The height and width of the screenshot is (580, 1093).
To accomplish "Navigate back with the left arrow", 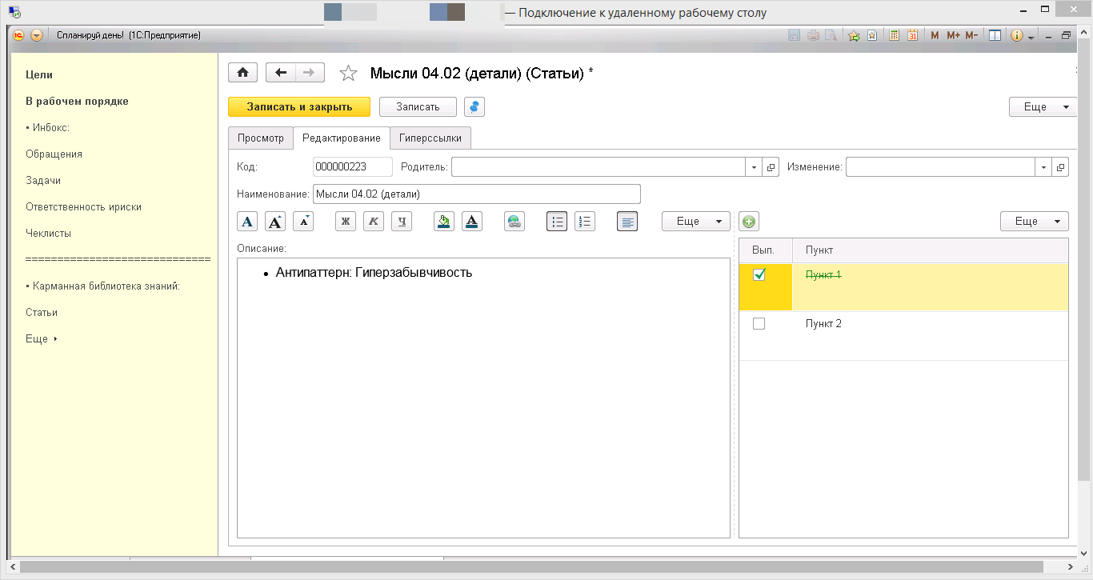I will [x=280, y=73].
